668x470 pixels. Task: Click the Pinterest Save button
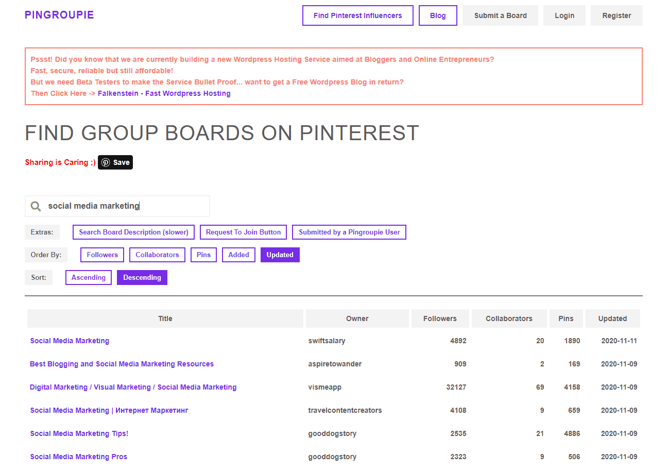(x=115, y=162)
